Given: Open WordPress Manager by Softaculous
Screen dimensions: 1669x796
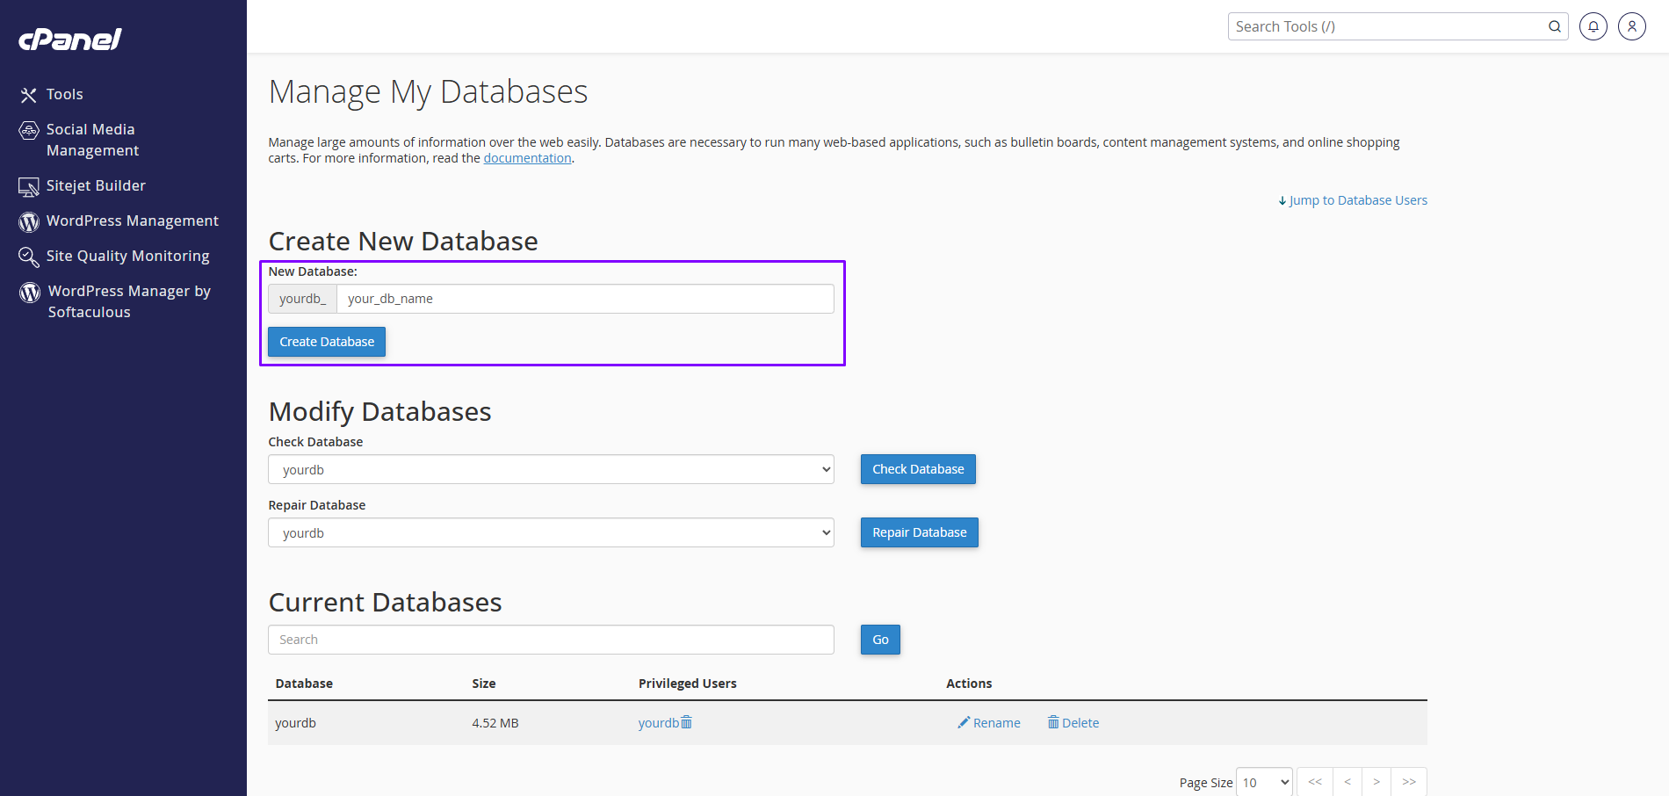Looking at the screenshot, I should (x=128, y=301).
